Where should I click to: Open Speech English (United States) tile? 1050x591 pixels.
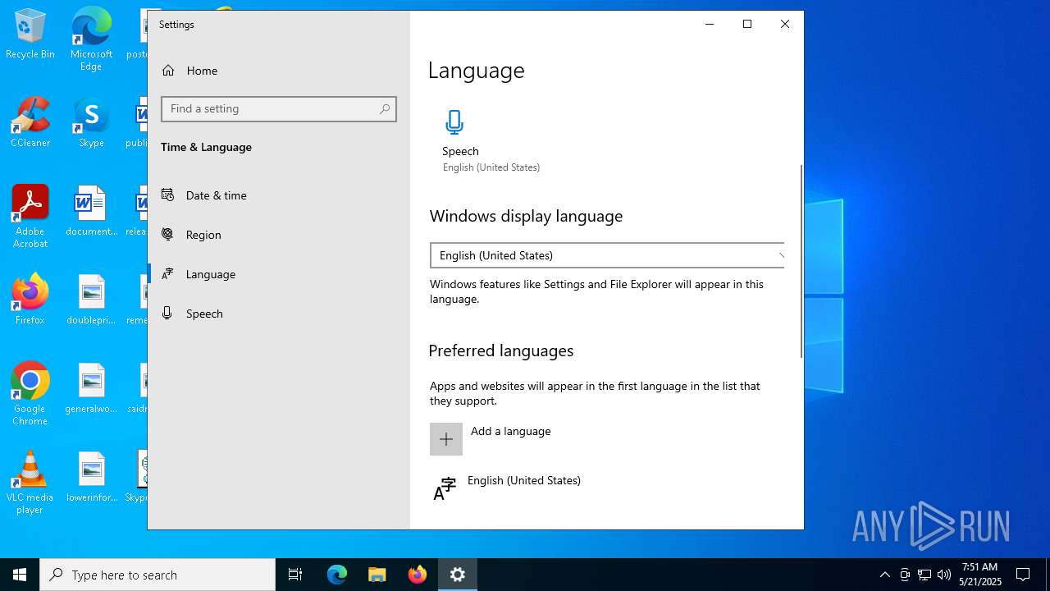pos(491,142)
